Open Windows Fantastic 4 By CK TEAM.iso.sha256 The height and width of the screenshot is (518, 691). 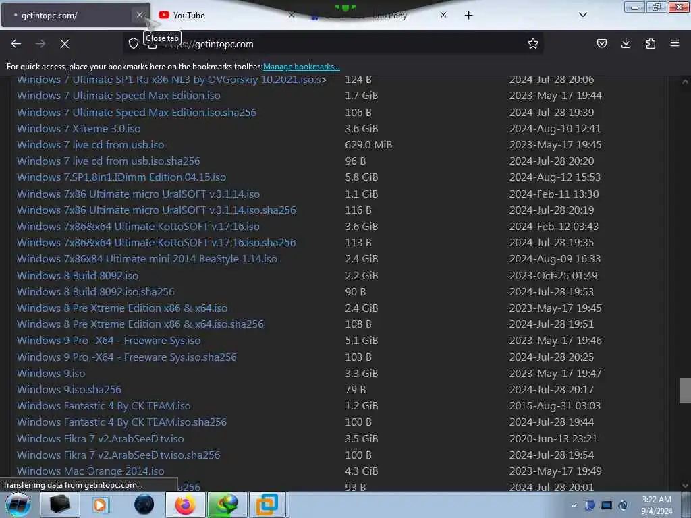[121, 422]
